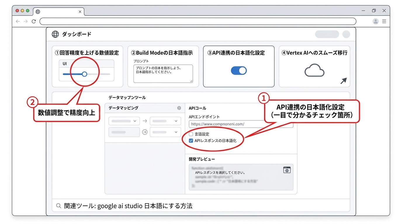Image resolution: width=402 pixels, height=224 pixels.
Task: Click the UI slider handle in card ①
Action: pyautogui.click(x=84, y=74)
